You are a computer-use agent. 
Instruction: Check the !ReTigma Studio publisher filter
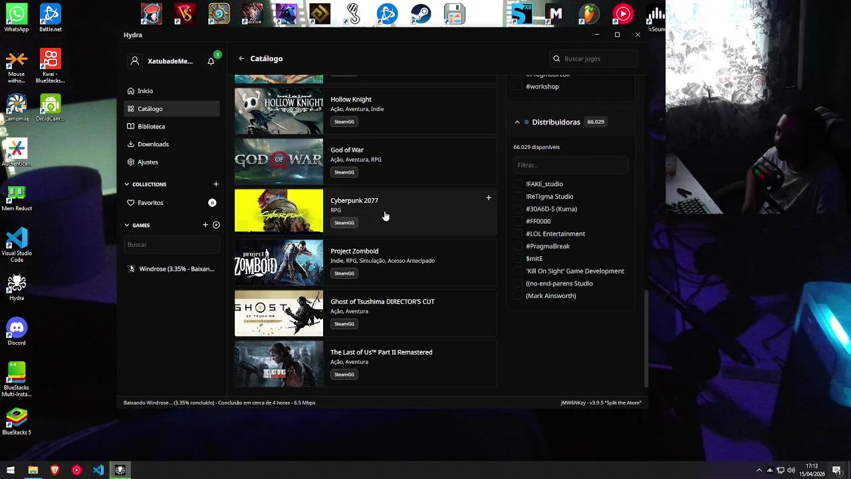pyautogui.click(x=519, y=197)
